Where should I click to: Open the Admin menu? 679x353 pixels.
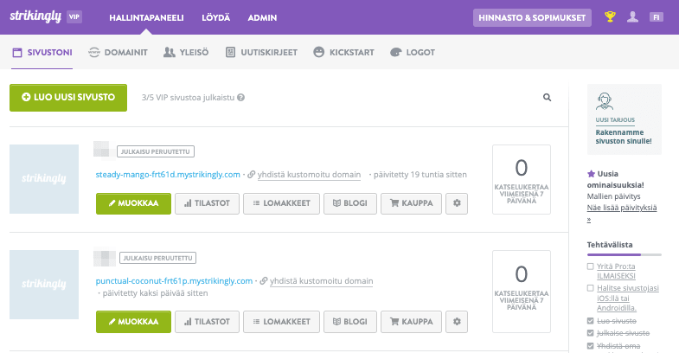(262, 18)
